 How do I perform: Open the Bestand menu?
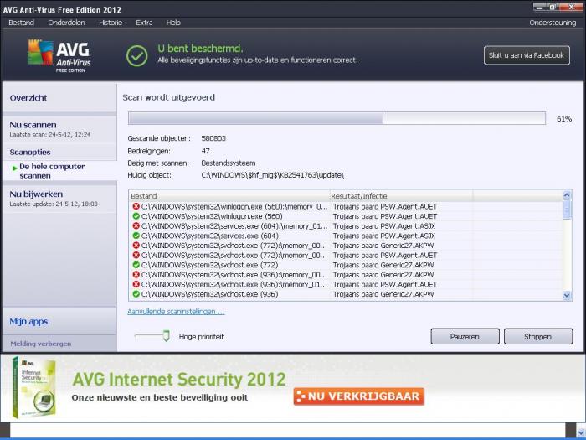(x=21, y=23)
